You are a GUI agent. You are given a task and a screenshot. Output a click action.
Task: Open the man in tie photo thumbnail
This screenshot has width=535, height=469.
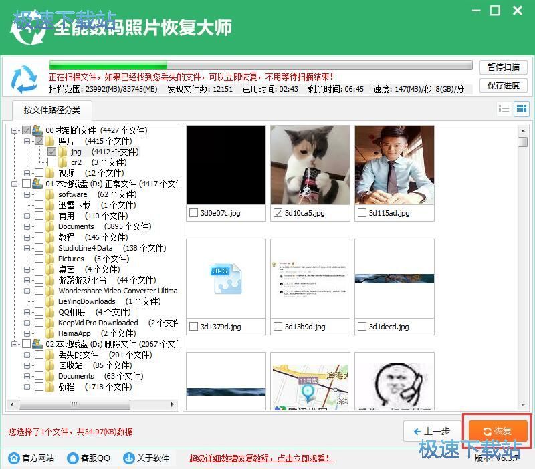394,164
